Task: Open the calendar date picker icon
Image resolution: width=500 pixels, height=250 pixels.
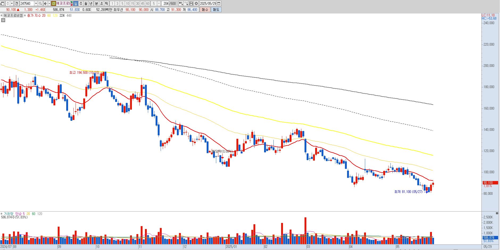Action: coord(219,3)
